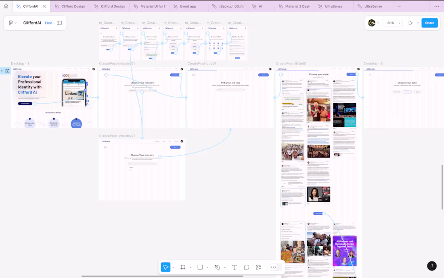Open the Actions and plugins panel
This screenshot has height=278, width=444.
click(258, 267)
